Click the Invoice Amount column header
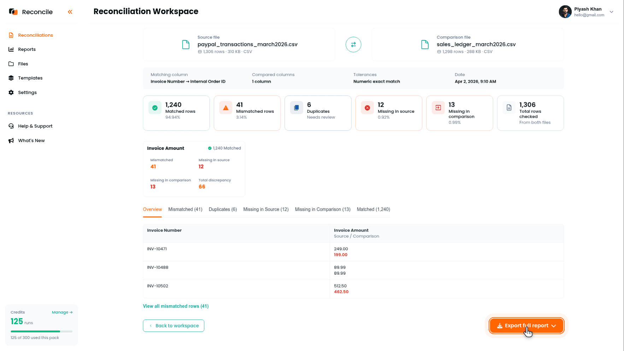This screenshot has height=351, width=624. 351,230
